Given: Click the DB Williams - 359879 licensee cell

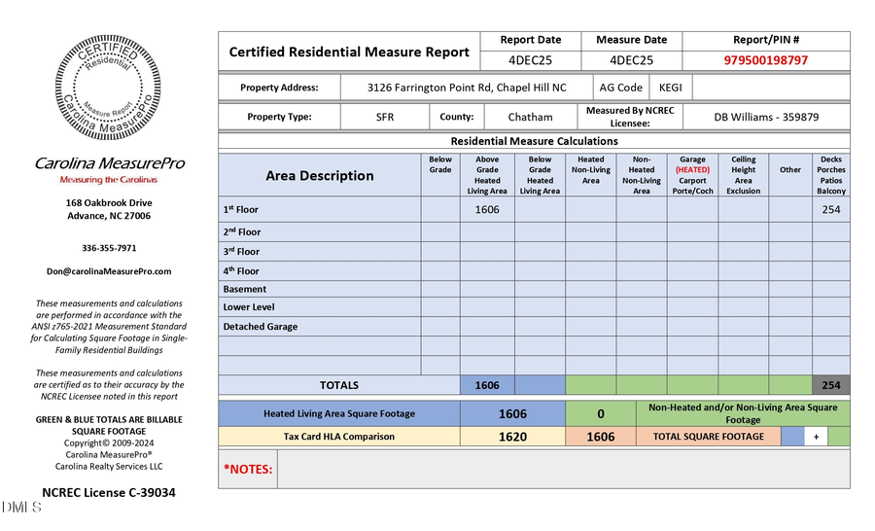Looking at the screenshot, I should [765, 117].
